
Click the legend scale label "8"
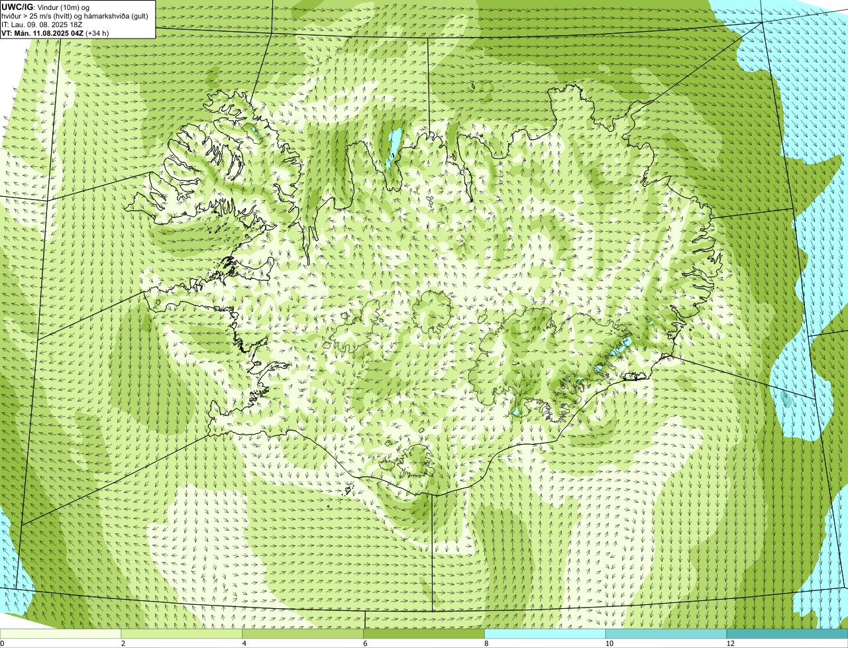pyautogui.click(x=487, y=643)
